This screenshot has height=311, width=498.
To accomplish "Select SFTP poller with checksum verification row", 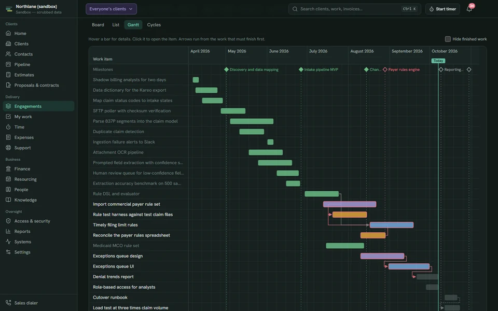I will click(x=131, y=111).
